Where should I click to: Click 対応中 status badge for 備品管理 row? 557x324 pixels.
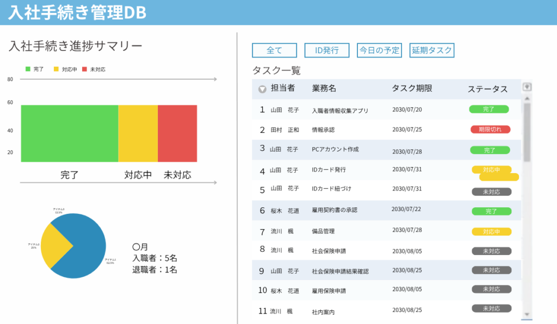pyautogui.click(x=491, y=232)
